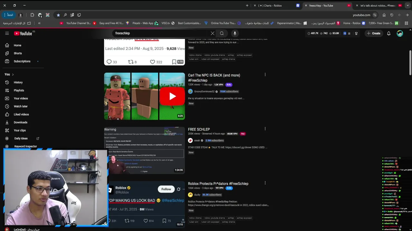Screen dimensions: 412x231
Task: Click the Liked videos thumbs-up icon
Action: pyautogui.click(x=7, y=115)
